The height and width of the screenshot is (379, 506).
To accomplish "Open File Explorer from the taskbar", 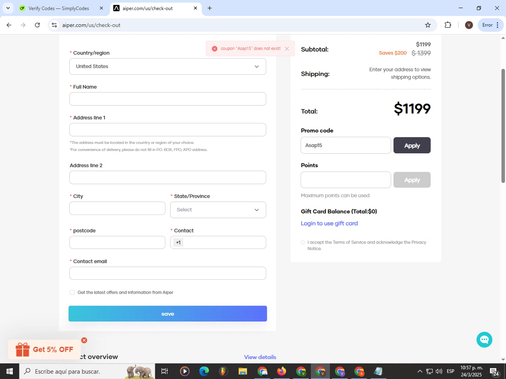I will coord(243,371).
